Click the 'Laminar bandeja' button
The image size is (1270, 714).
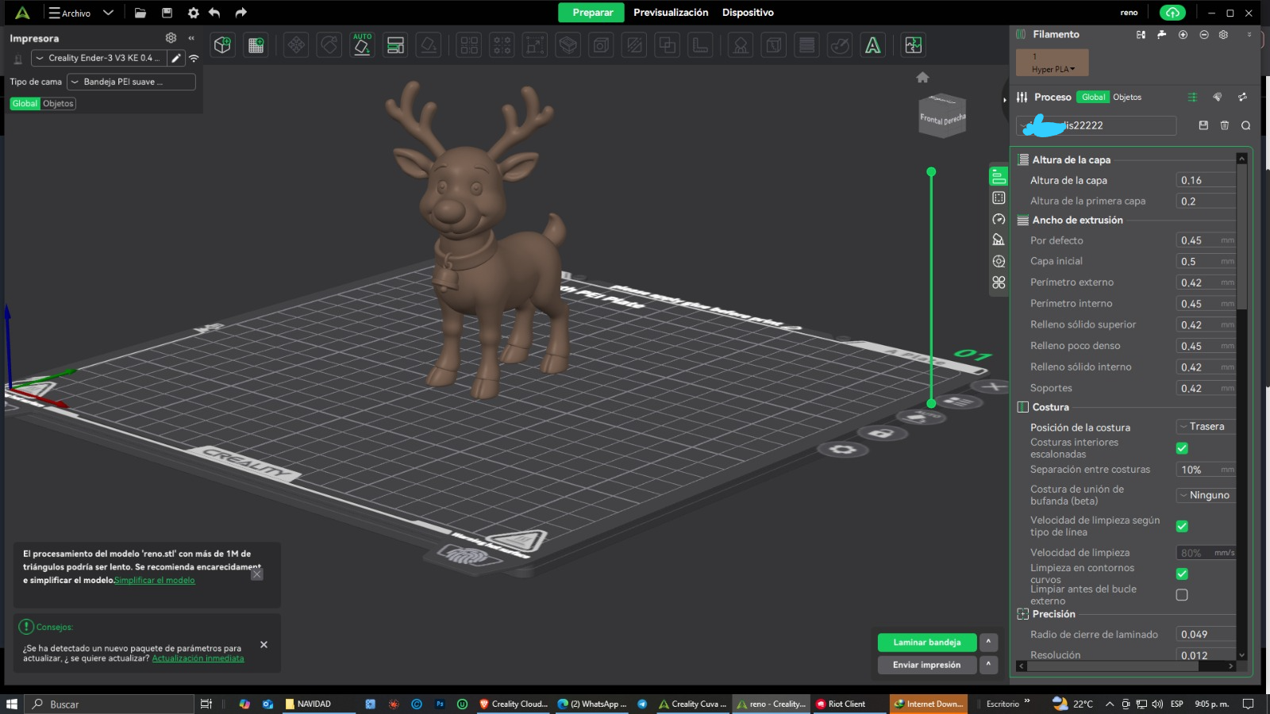click(926, 643)
